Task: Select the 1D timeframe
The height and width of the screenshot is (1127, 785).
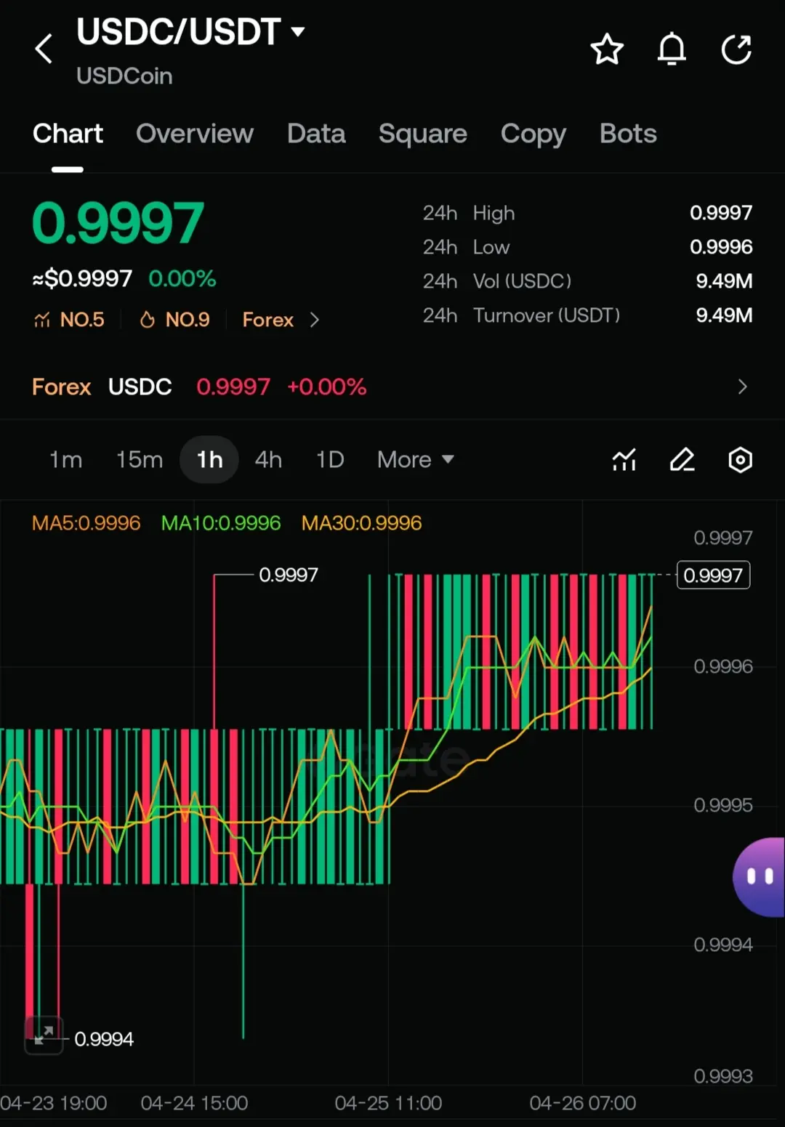Action: [x=330, y=460]
